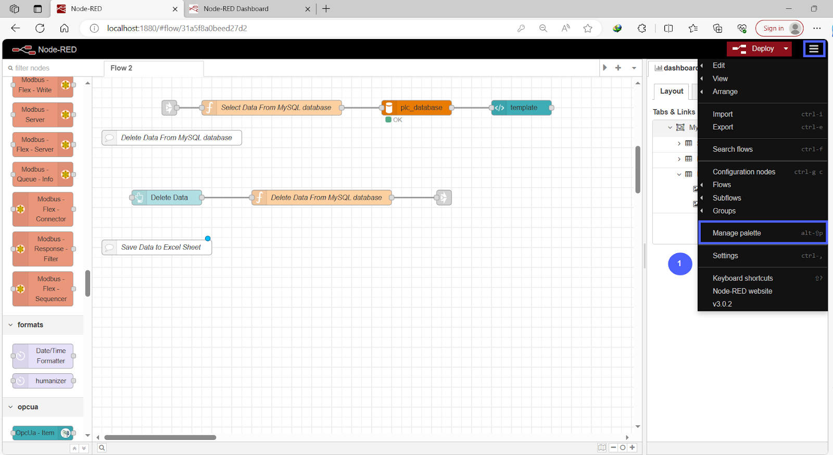
Task: Expand the Groups submenu
Action: pyautogui.click(x=763, y=211)
